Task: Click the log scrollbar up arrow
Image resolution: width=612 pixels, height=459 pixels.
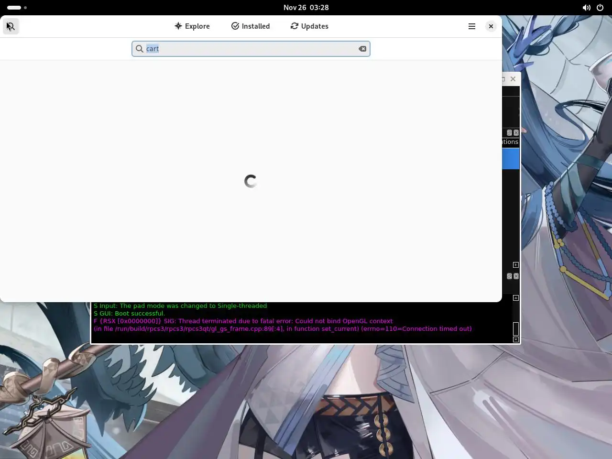Action: [516, 298]
